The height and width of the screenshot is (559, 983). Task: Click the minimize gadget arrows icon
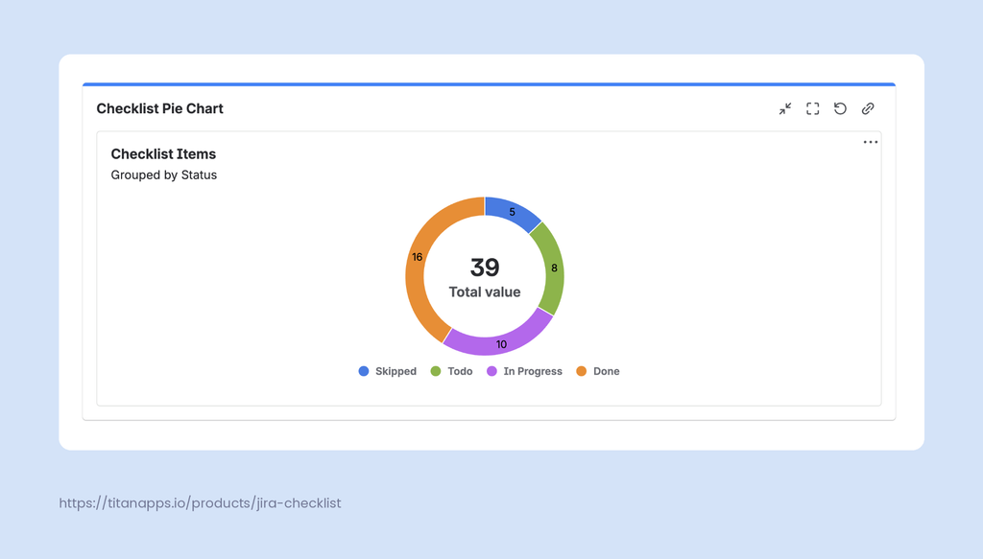[x=785, y=109]
